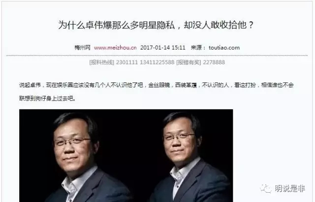Click the hotline number 2301111
The width and height of the screenshot is (315, 202).
(x=127, y=62)
